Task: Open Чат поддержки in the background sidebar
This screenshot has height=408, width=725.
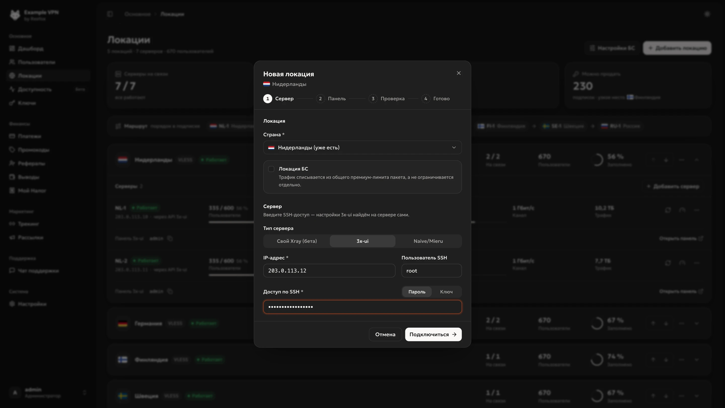Action: point(48,270)
